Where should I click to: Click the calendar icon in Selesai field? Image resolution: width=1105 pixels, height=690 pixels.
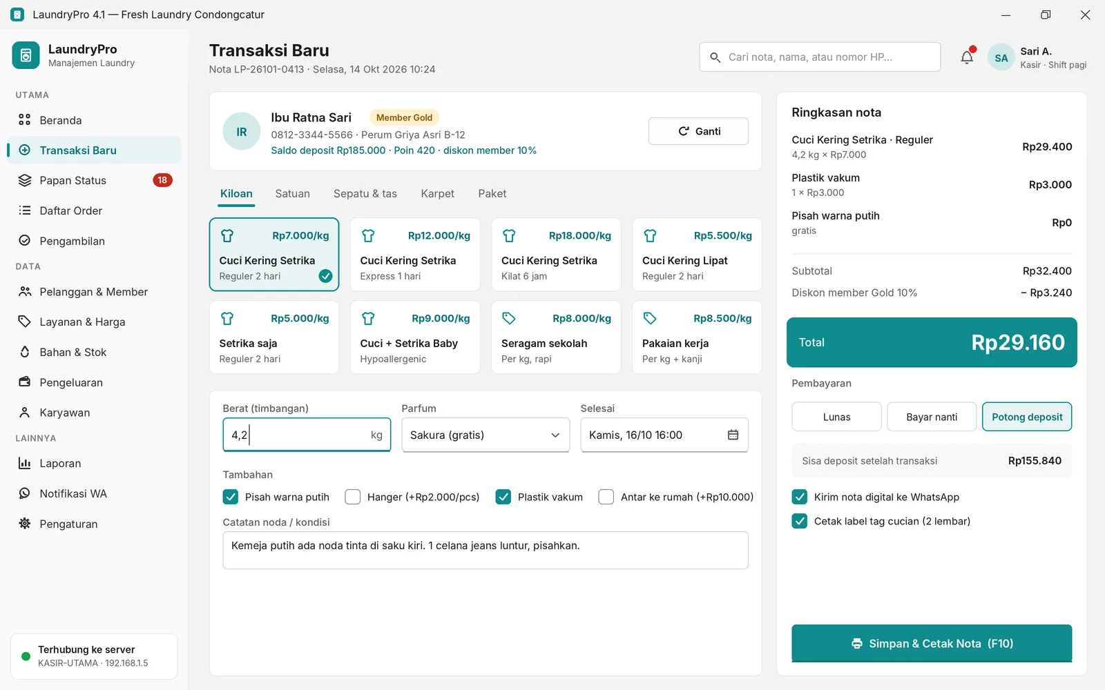click(733, 435)
